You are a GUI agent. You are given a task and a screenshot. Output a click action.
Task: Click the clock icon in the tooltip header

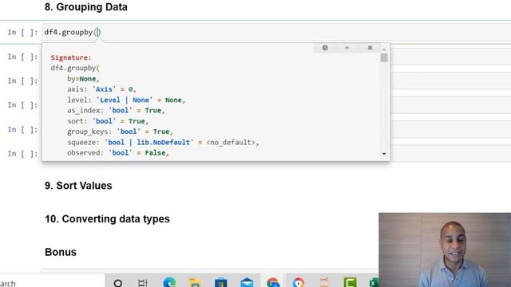tap(325, 48)
